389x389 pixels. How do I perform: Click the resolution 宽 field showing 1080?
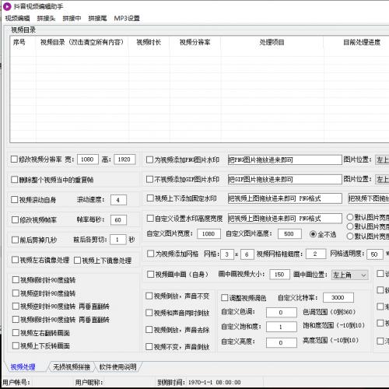pyautogui.click(x=88, y=159)
